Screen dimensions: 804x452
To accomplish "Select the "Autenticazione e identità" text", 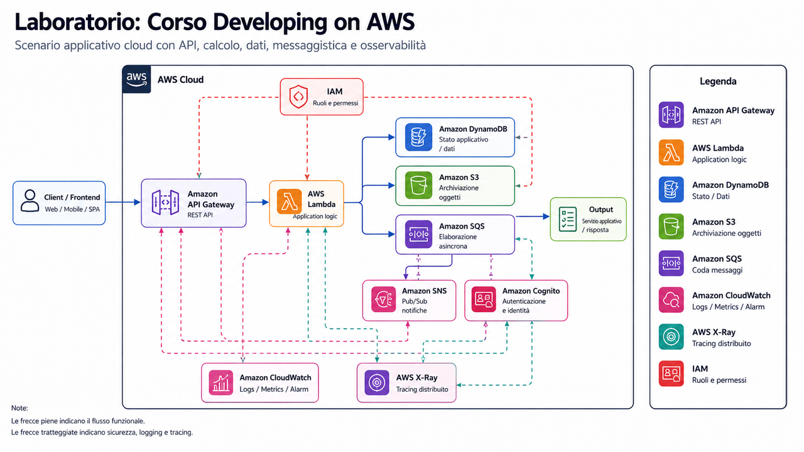I will coord(524,306).
